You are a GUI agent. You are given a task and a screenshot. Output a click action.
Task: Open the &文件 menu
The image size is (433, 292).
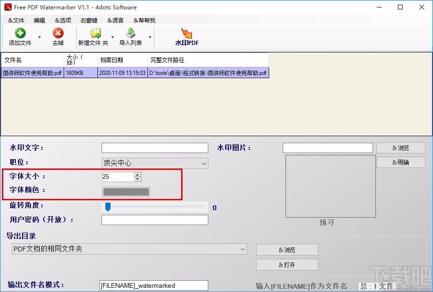pos(16,20)
